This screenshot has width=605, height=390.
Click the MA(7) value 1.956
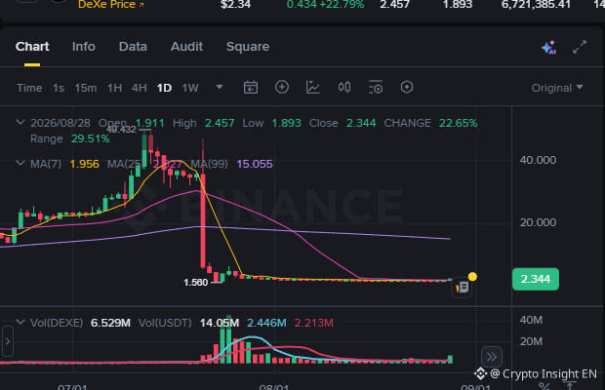85,164
